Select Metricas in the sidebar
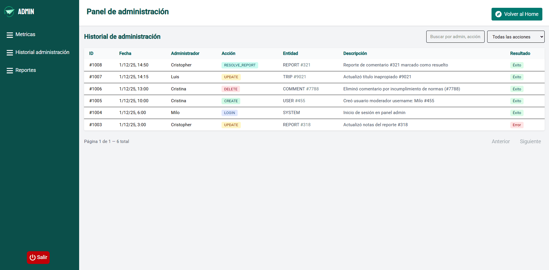Screen dimensions: 549x270 [x=25, y=34]
